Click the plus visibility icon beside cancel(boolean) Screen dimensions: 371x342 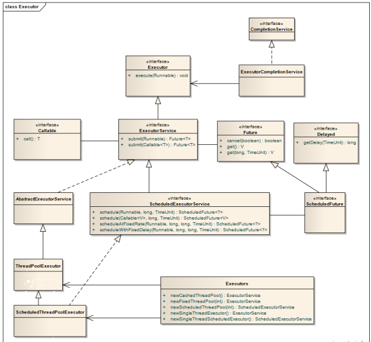click(221, 141)
